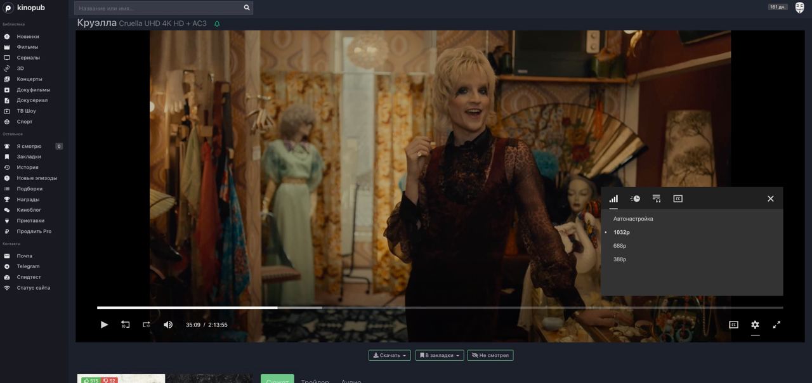This screenshot has height=383, width=812.
Task: Enter fullscreen mode
Action: [x=776, y=325]
